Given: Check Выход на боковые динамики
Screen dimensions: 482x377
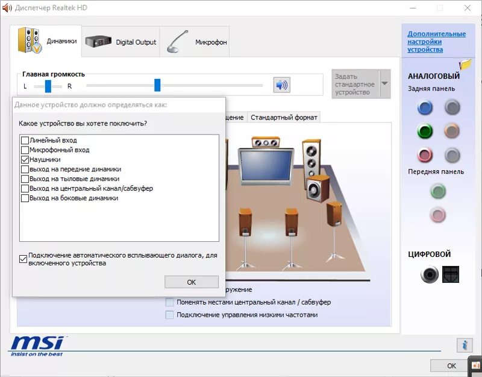Looking at the screenshot, I should 25,198.
